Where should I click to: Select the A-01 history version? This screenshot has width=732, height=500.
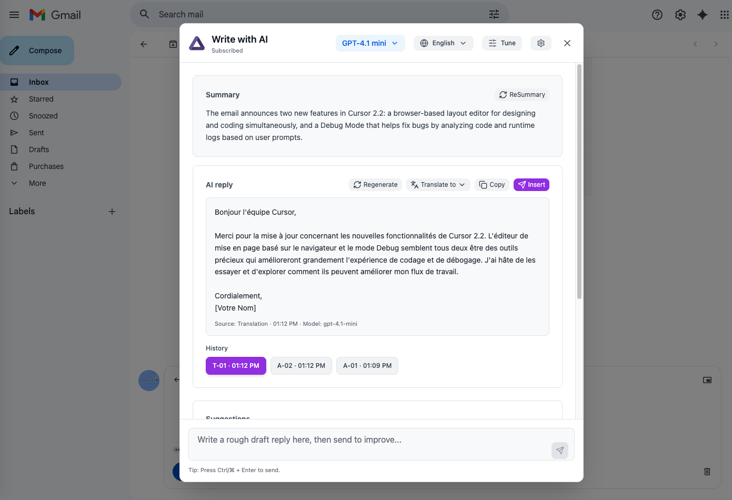pyautogui.click(x=367, y=365)
